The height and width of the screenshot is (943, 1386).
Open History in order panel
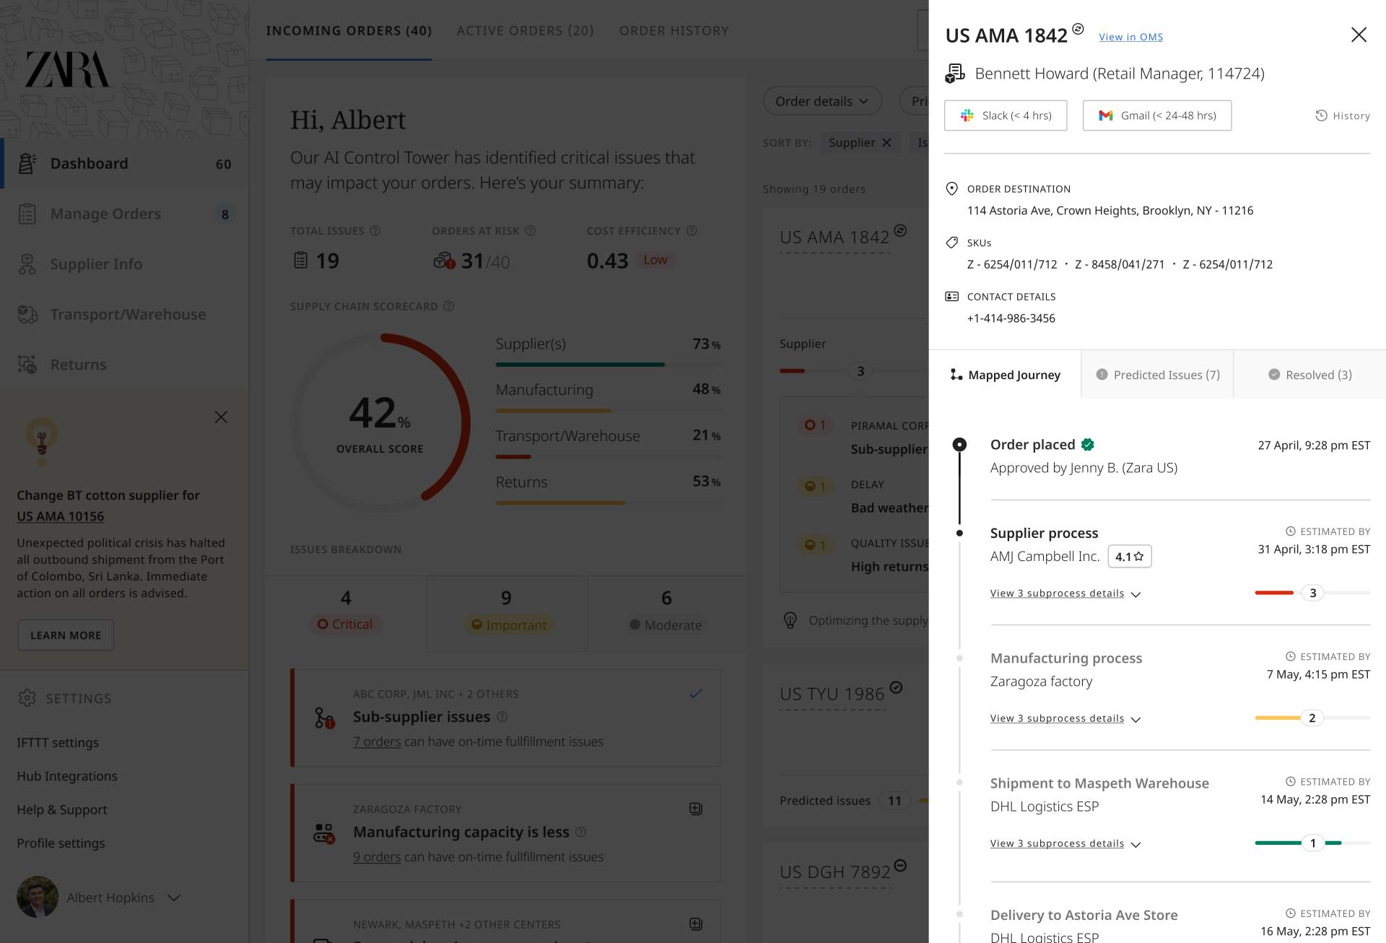click(1343, 116)
